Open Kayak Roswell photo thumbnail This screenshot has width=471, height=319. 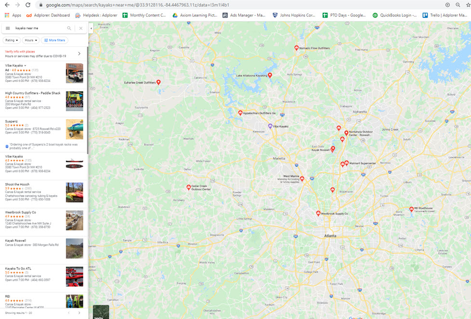click(75, 249)
